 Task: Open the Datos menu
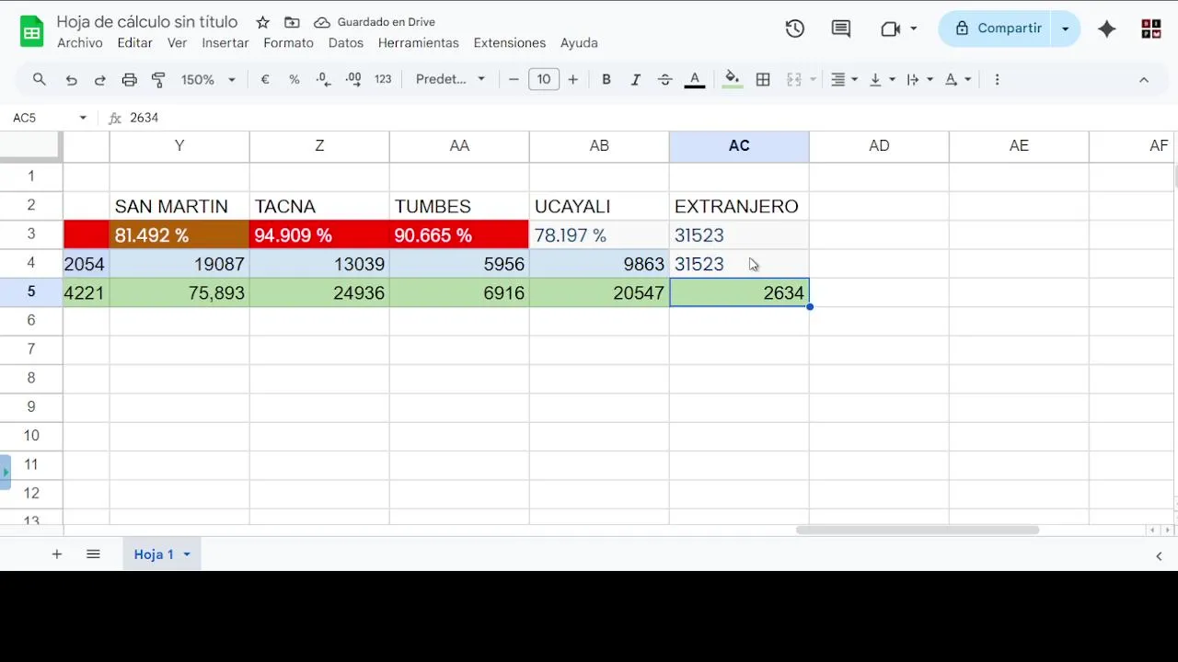pyautogui.click(x=346, y=43)
